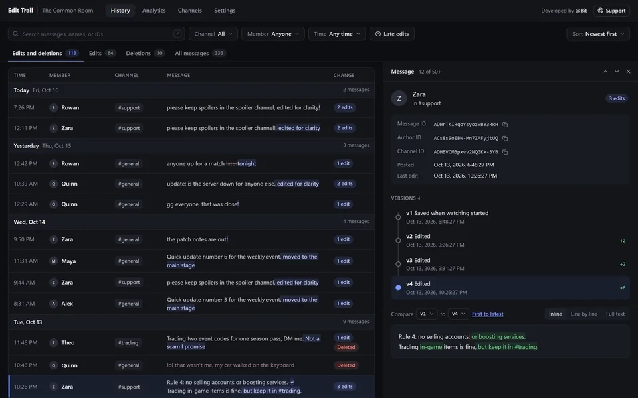Click Maya's avatar in the 11:31 AM row

(53, 261)
